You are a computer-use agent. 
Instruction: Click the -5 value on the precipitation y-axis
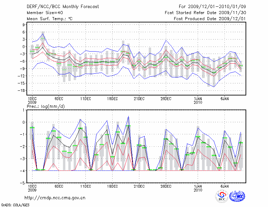(x=23, y=183)
